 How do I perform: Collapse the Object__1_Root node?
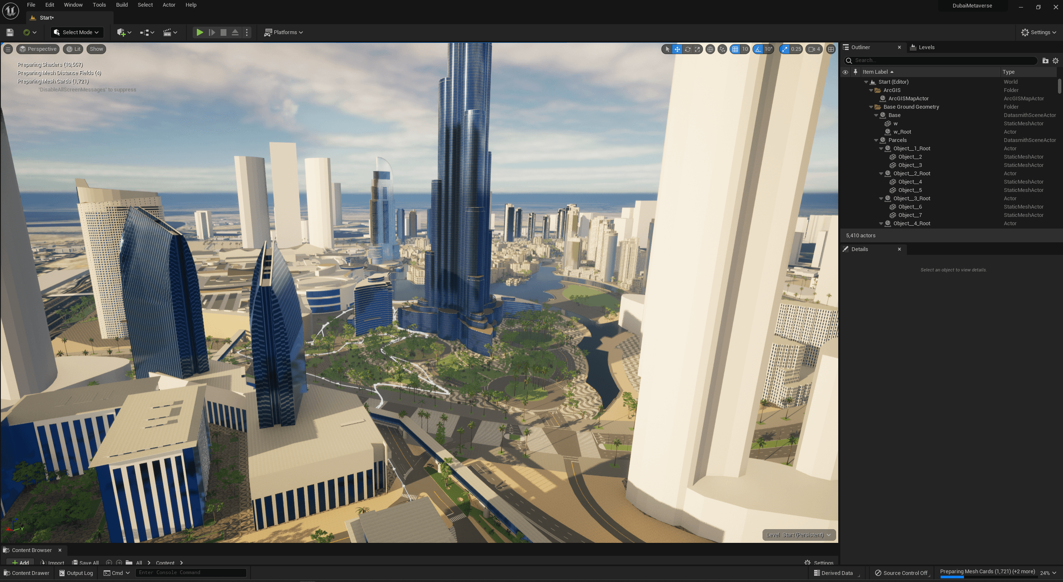point(881,149)
